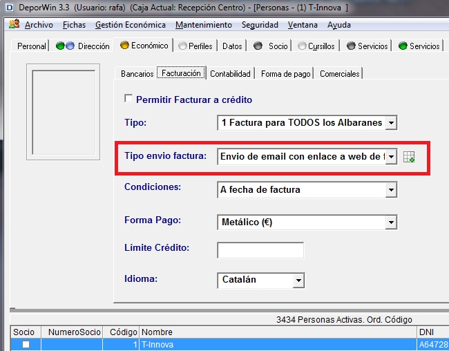Screen dimensions: 449x351
Task: Select the '1 Factura para TODOS los Albaranes' combo box
Action: (x=307, y=123)
